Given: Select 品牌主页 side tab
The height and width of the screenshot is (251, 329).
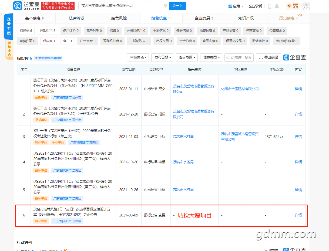Looking at the screenshot, I should 9,50.
